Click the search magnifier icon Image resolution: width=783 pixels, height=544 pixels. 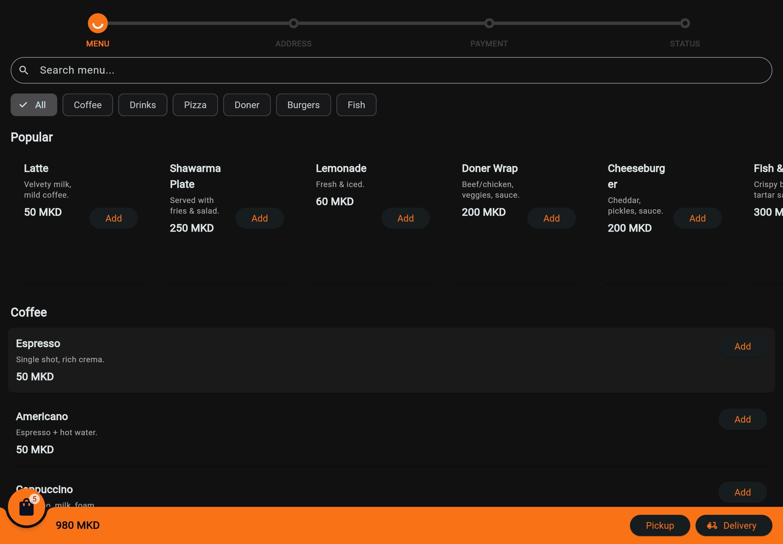click(x=24, y=70)
